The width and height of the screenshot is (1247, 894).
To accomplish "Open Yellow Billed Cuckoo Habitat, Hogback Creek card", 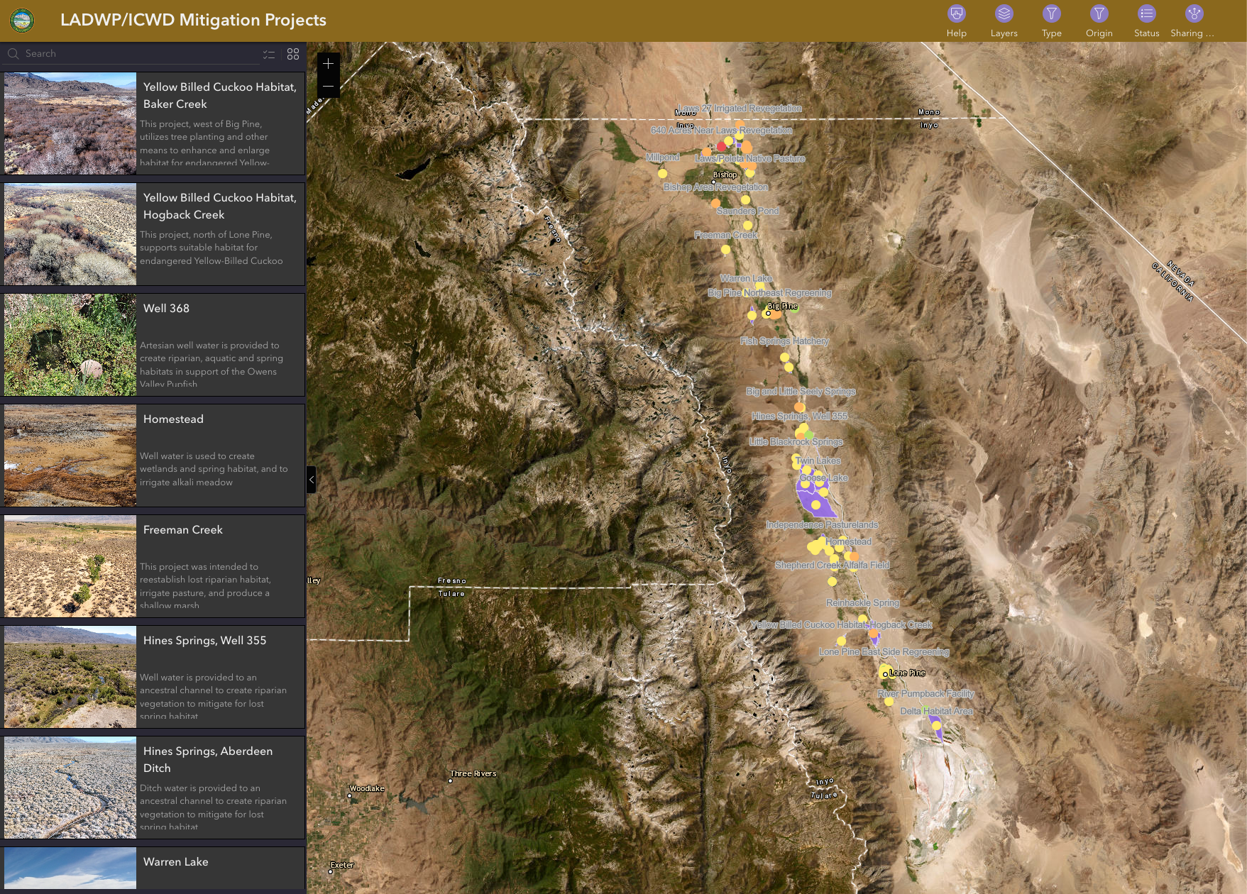I will pos(154,234).
